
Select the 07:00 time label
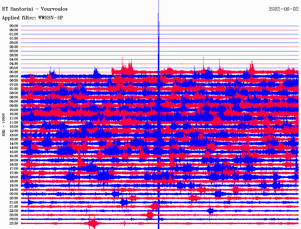14,85
